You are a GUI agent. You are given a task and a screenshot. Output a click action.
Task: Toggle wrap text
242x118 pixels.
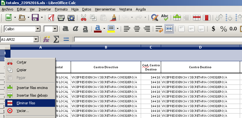tap(159, 29)
